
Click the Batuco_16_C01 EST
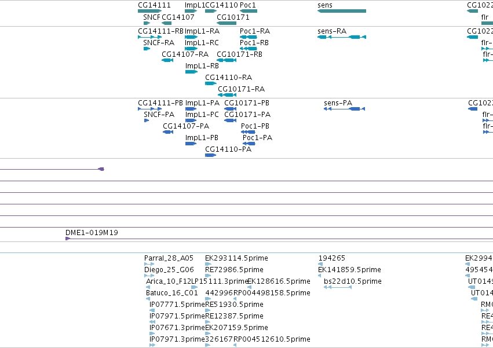point(148,299)
